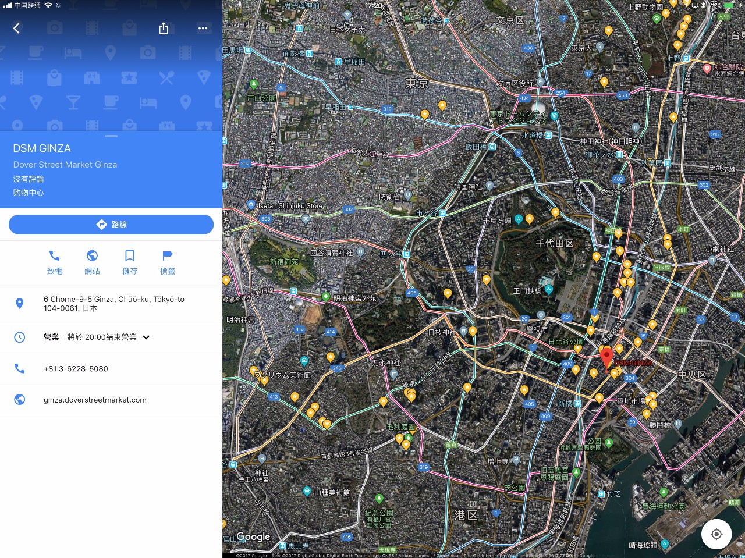Center map with my-location button
The image size is (745, 558).
pos(716,534)
